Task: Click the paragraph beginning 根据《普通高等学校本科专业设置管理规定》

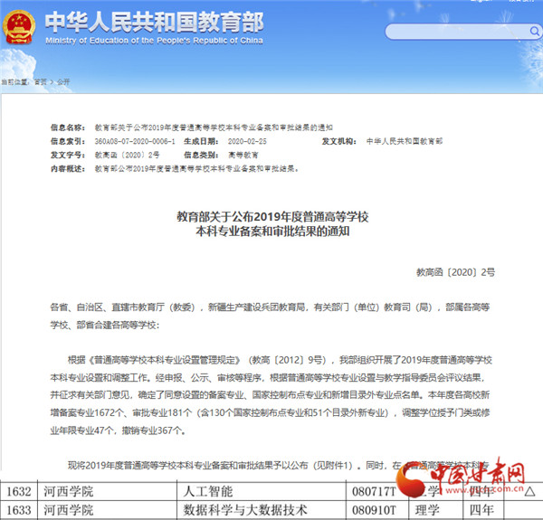Action: click(271, 395)
